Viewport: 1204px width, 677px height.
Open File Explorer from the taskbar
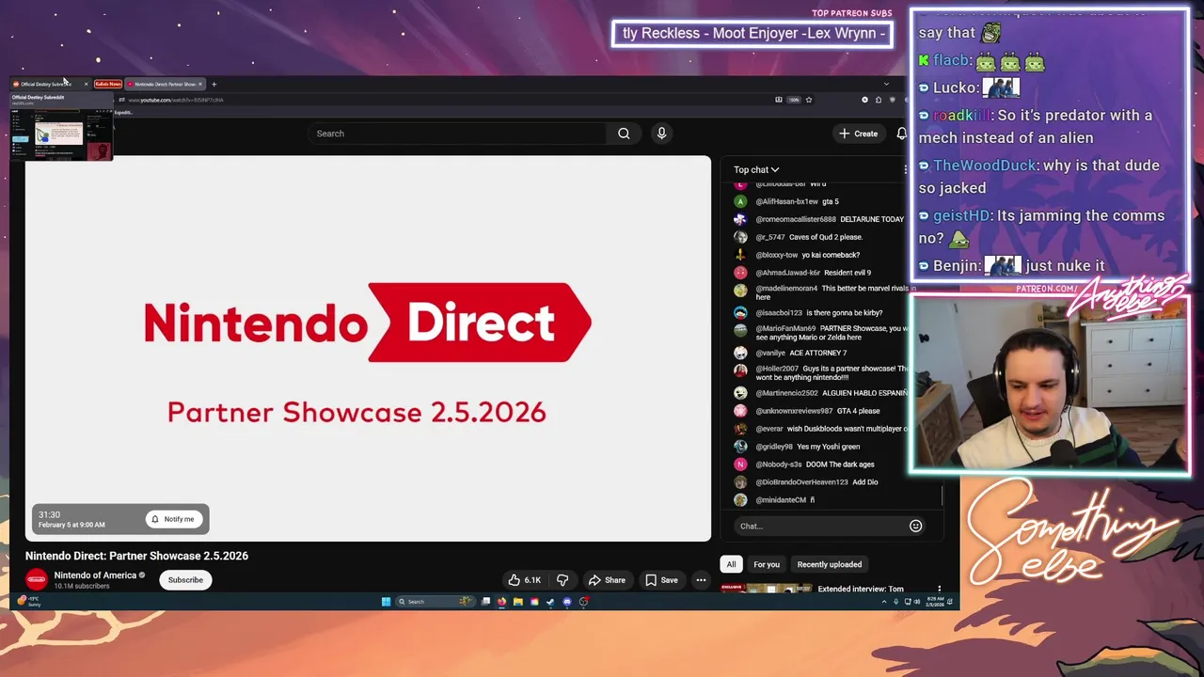[518, 602]
